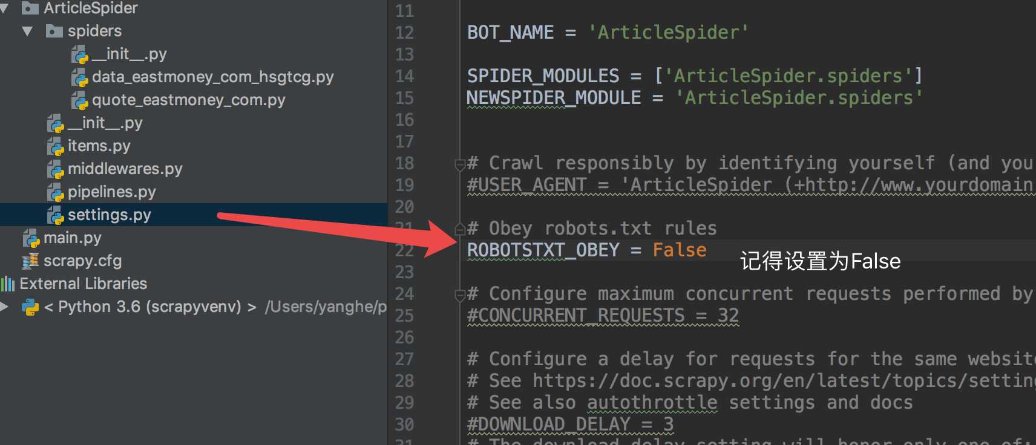This screenshot has height=445, width=1036.
Task: Select main.py in the project tree
Action: pyautogui.click(x=72, y=238)
